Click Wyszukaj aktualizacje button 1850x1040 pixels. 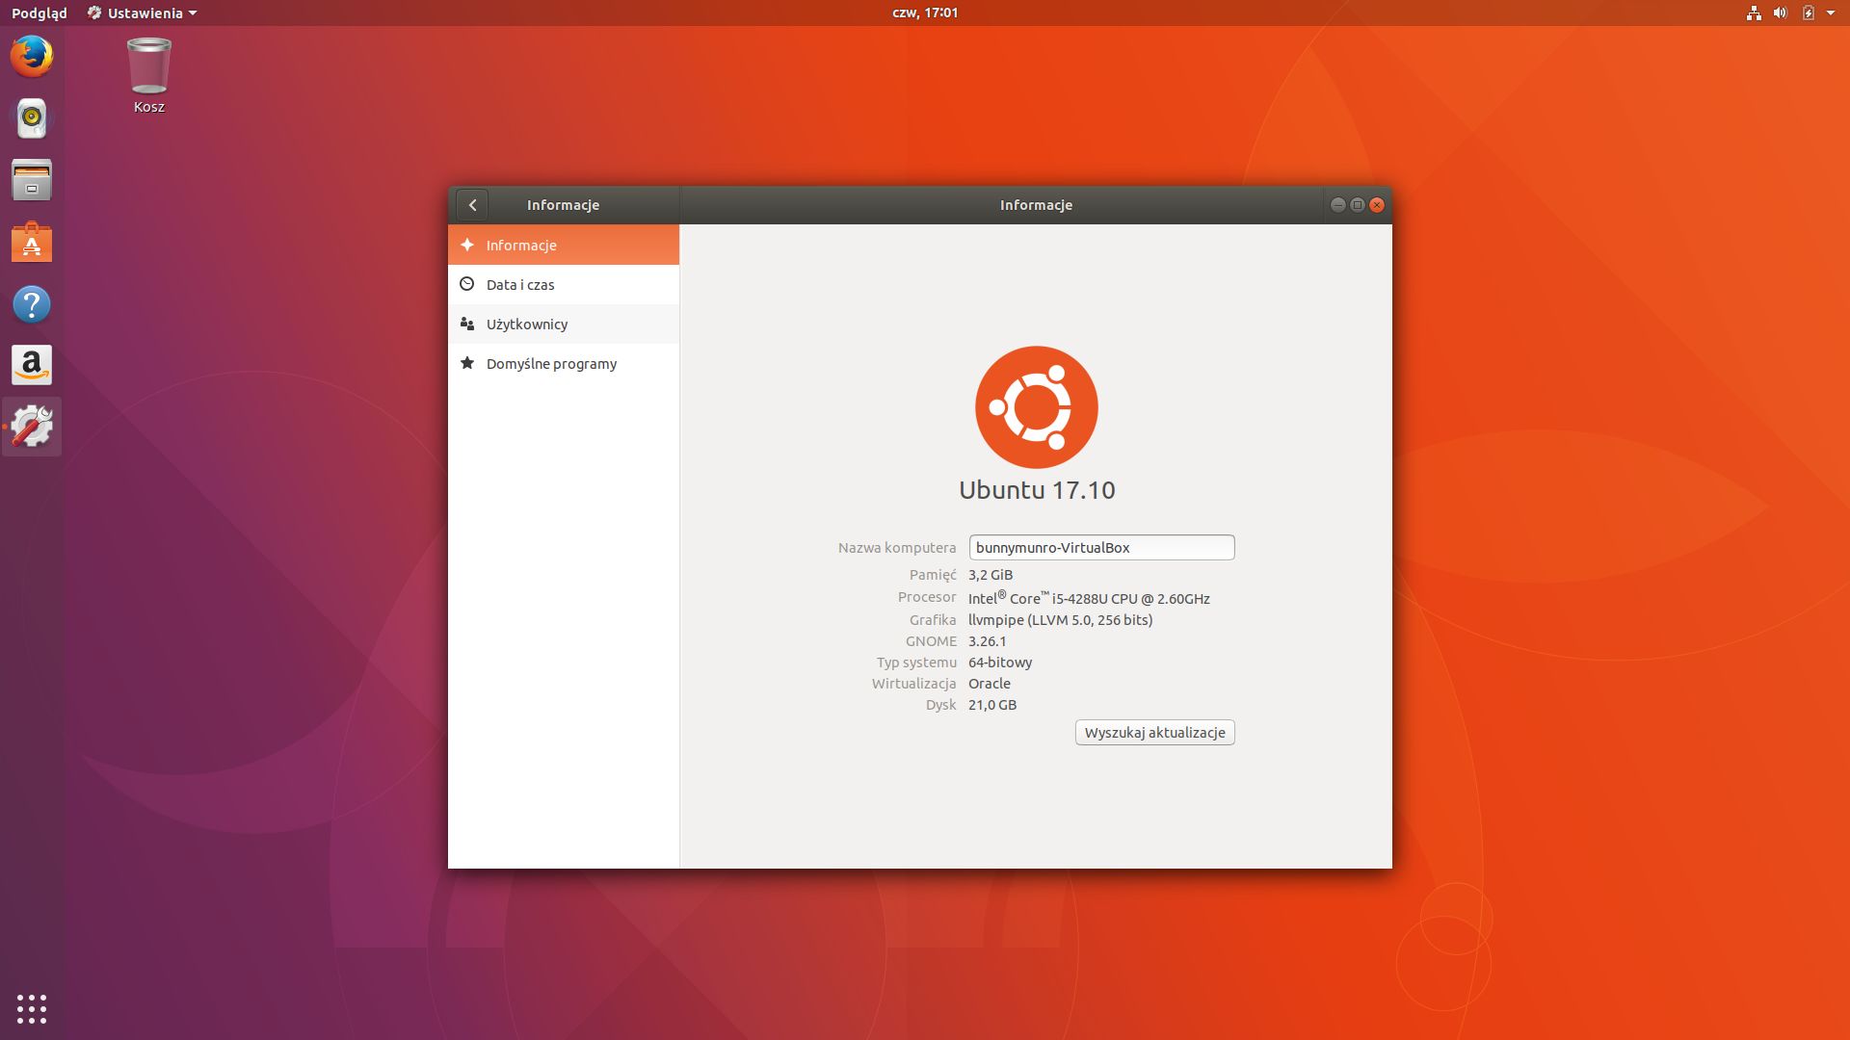tap(1154, 733)
